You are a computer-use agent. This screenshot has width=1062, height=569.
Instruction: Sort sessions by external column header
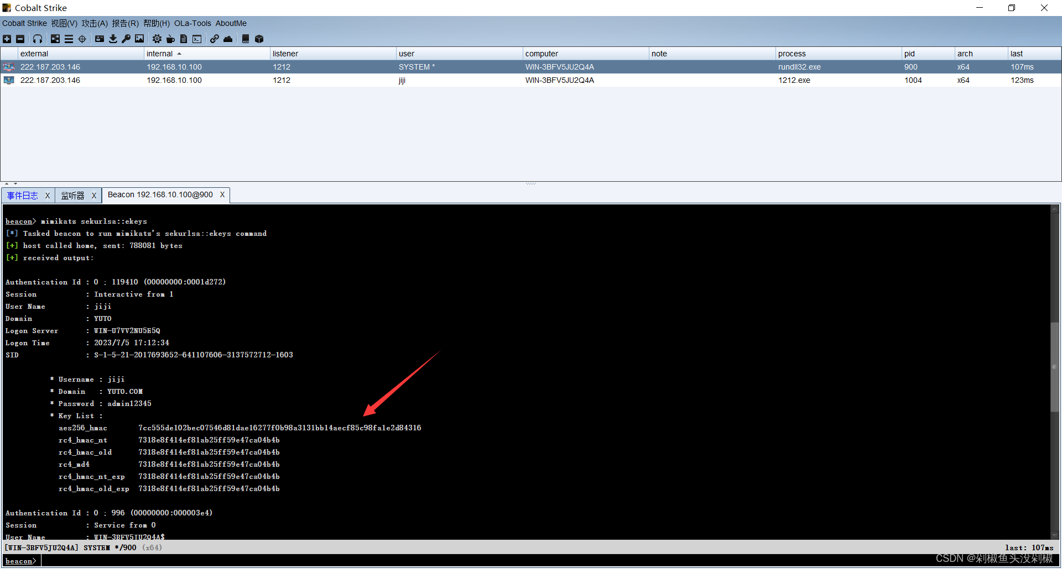[x=81, y=54]
